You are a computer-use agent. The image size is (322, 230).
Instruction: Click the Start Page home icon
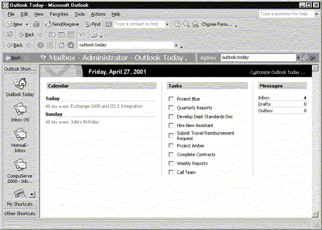point(61,45)
